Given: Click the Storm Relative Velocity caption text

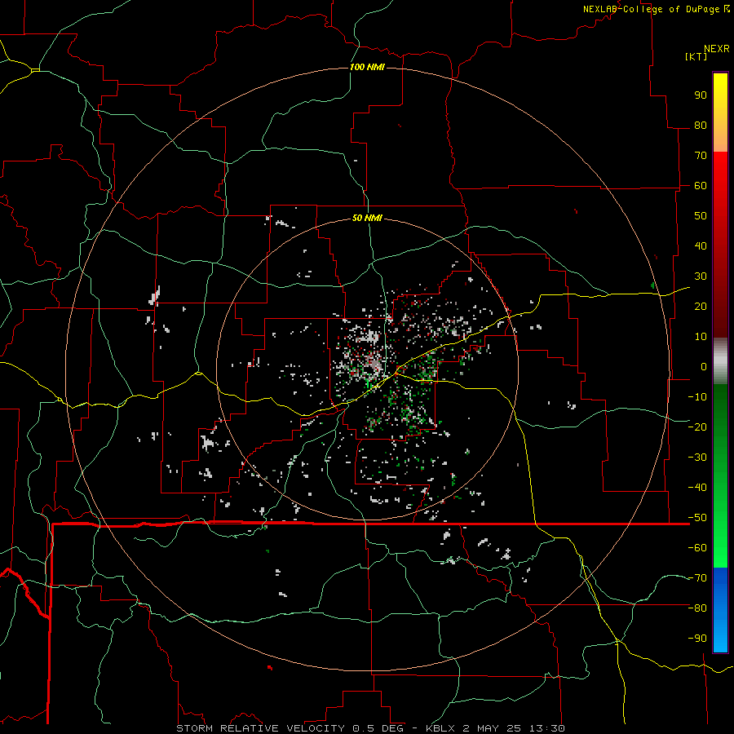Looking at the screenshot, I should coord(370,728).
